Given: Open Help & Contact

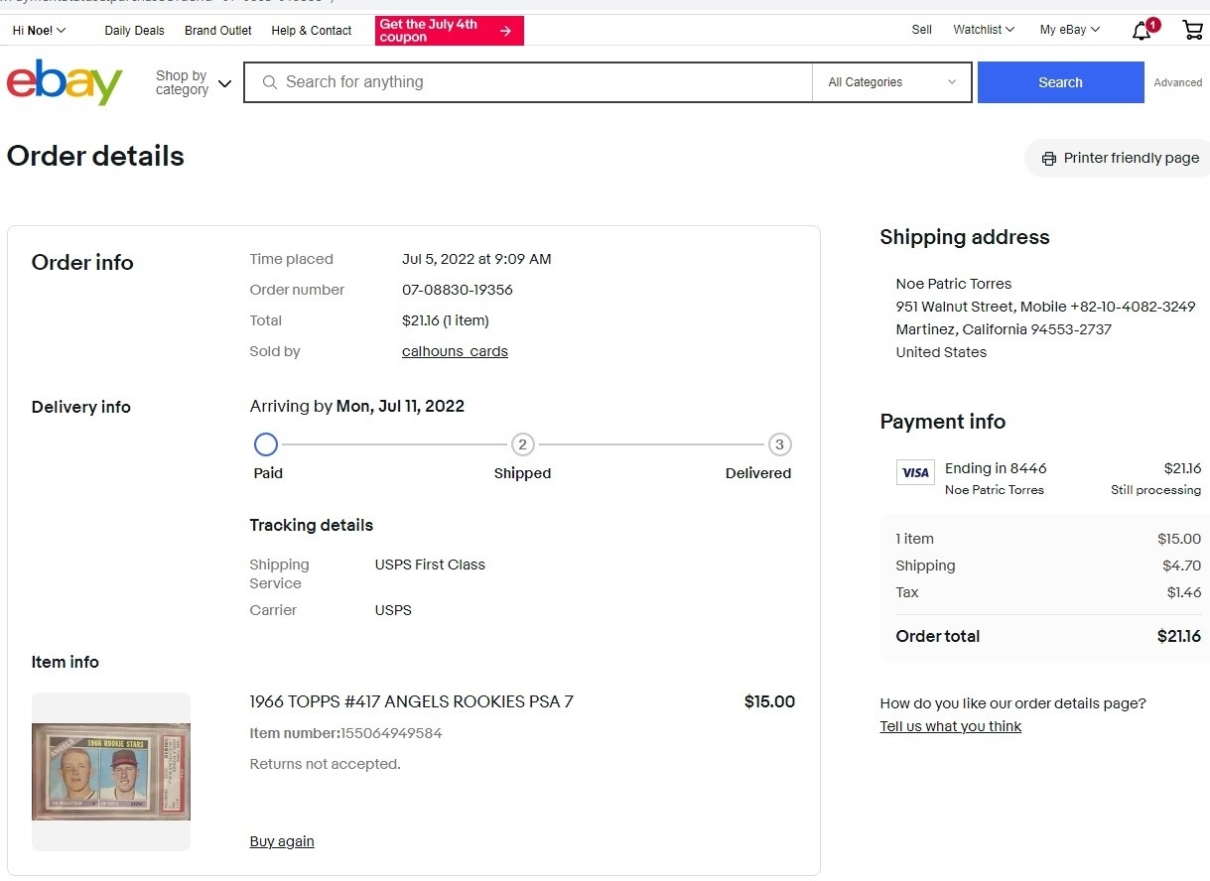Looking at the screenshot, I should (312, 31).
